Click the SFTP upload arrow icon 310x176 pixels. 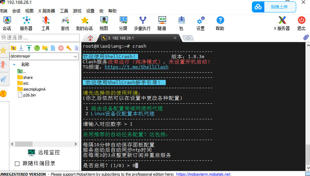pos(29,48)
